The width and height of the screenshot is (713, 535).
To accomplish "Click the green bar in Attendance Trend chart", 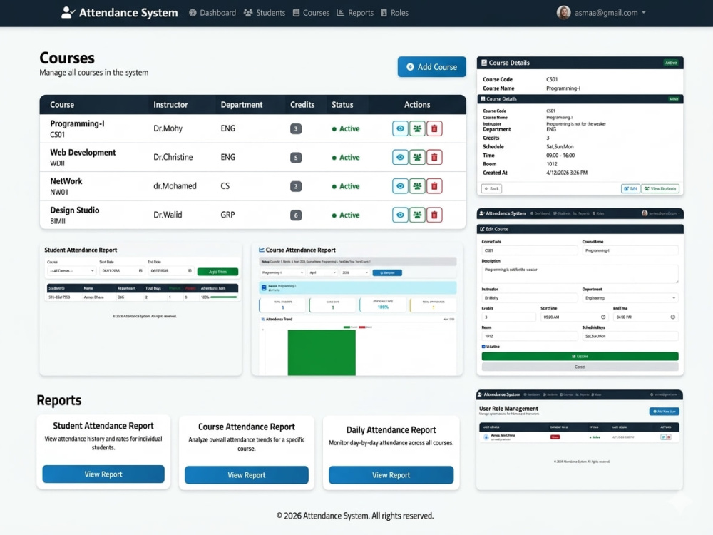I will [322, 352].
